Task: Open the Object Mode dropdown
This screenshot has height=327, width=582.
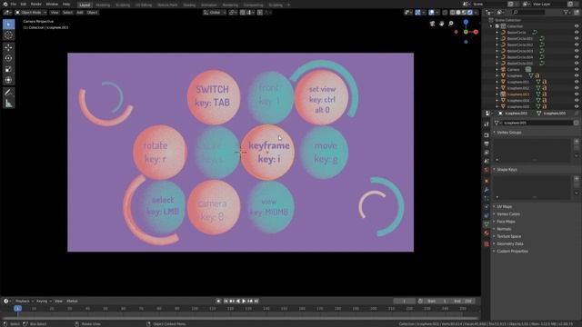Action: click(x=30, y=12)
